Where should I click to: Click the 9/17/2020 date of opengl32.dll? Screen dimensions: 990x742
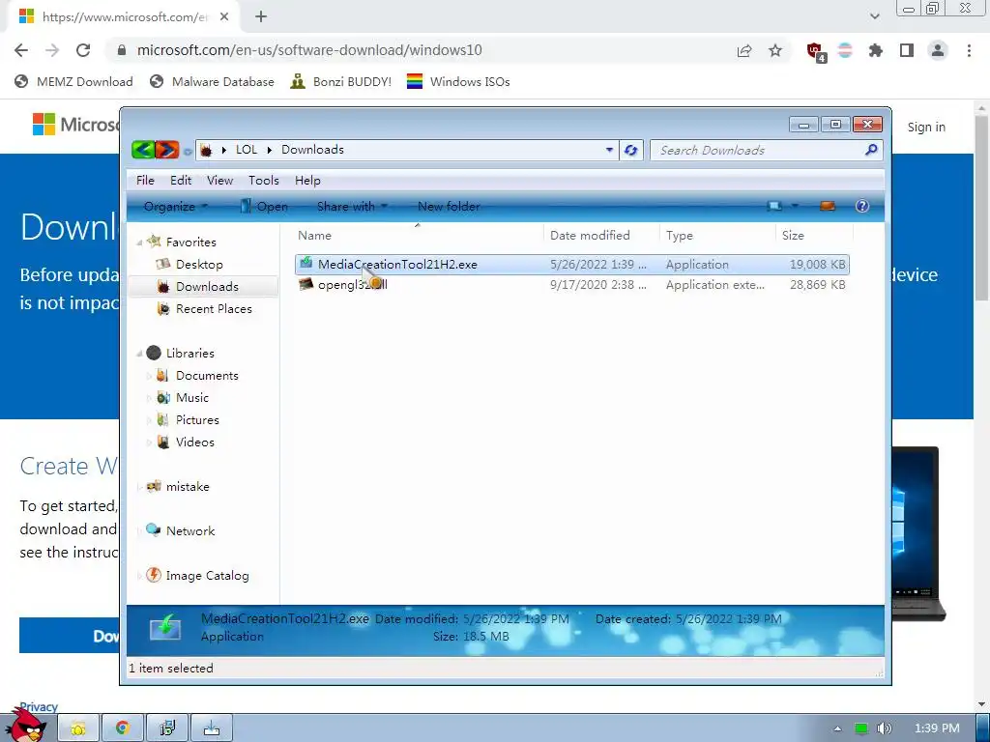point(597,285)
